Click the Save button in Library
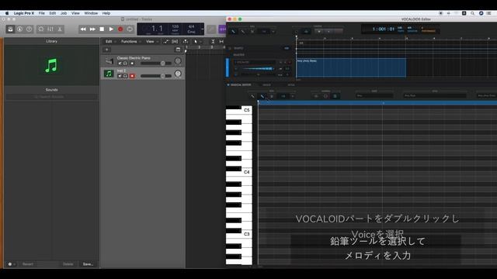This screenshot has width=497, height=279. pyautogui.click(x=88, y=264)
